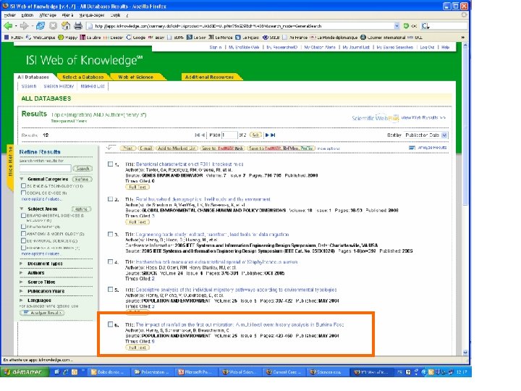Viewport: 521px width, 391px height.
Task: Switch to Additional Resources tab
Action: pyautogui.click(x=209, y=77)
